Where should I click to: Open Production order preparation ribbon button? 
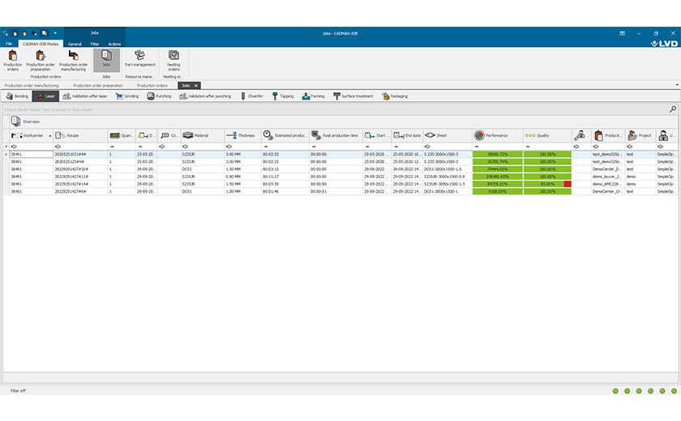(41, 60)
